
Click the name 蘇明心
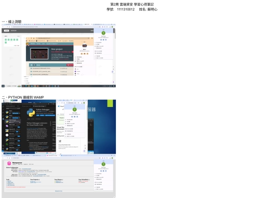[153, 9]
